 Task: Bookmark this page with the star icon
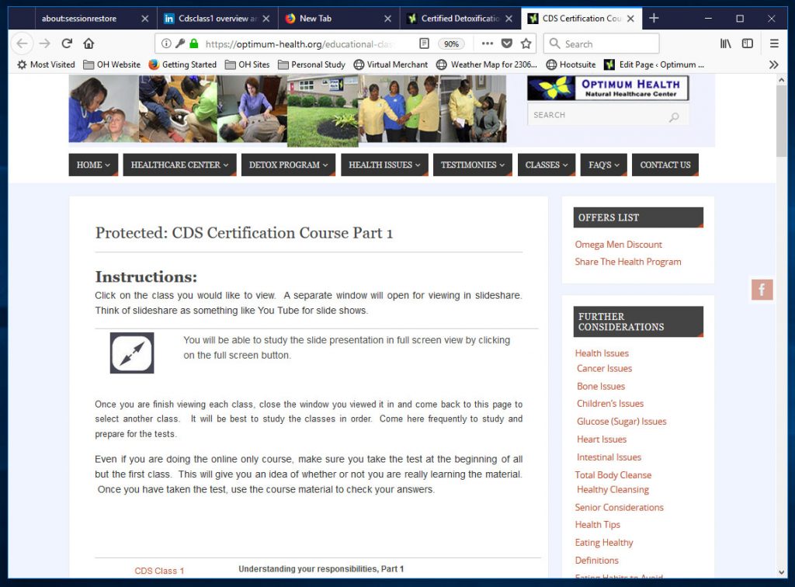[526, 43]
